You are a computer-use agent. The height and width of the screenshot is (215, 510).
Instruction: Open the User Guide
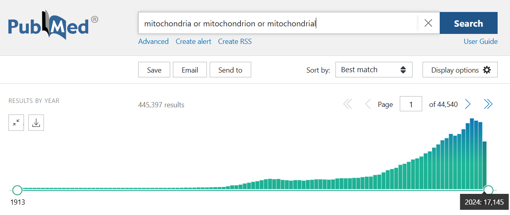point(480,41)
